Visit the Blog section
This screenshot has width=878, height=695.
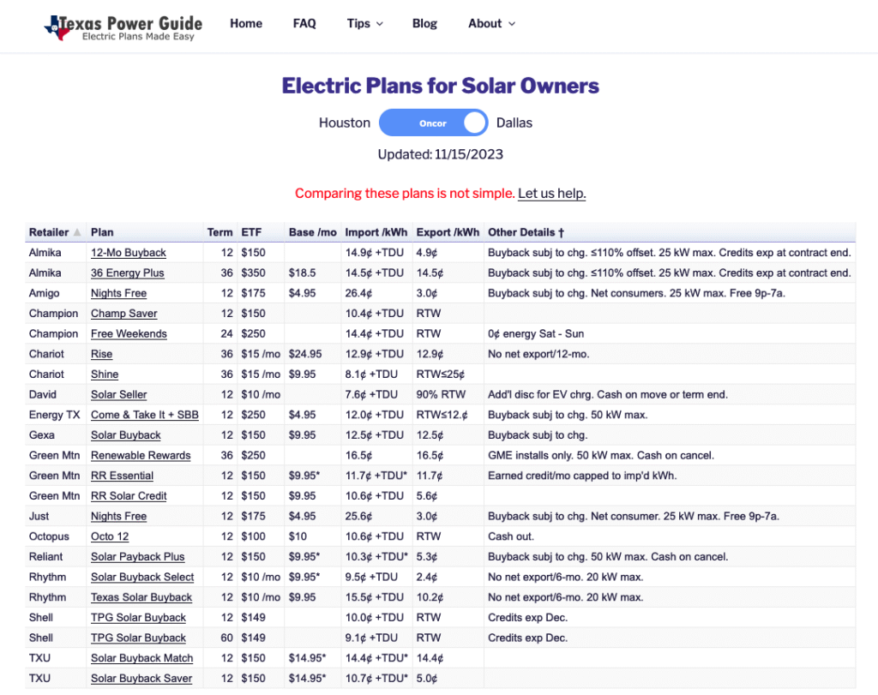point(424,23)
